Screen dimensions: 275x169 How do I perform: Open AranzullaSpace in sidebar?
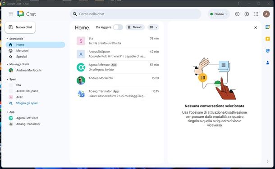pos(36,91)
